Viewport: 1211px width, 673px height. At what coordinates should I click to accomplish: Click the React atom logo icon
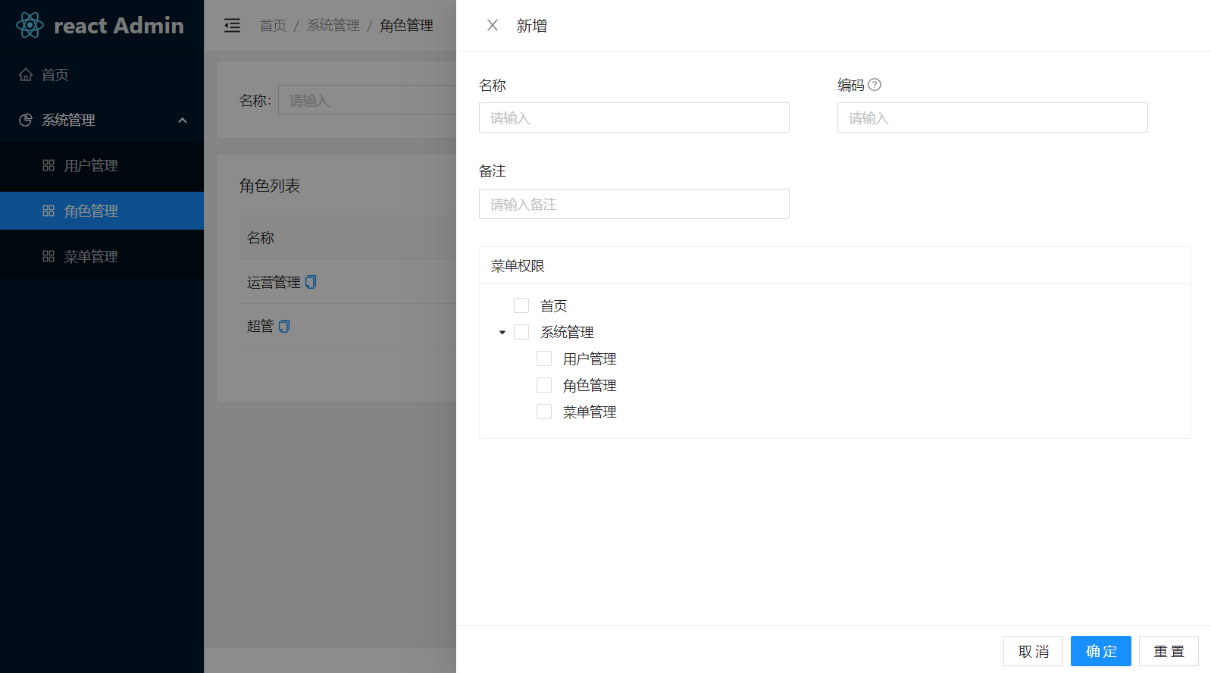tap(30, 25)
